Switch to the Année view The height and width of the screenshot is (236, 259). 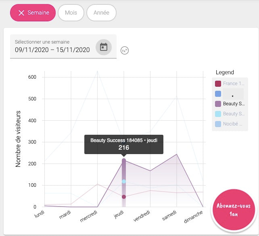pos(101,13)
